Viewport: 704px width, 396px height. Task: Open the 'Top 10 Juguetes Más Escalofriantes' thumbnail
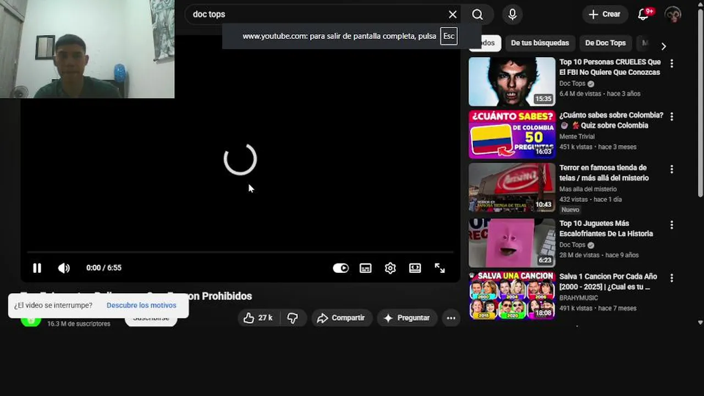tap(512, 243)
